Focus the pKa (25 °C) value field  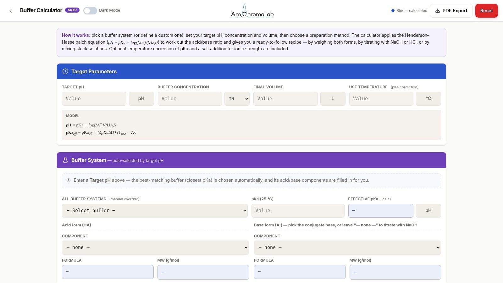298,211
